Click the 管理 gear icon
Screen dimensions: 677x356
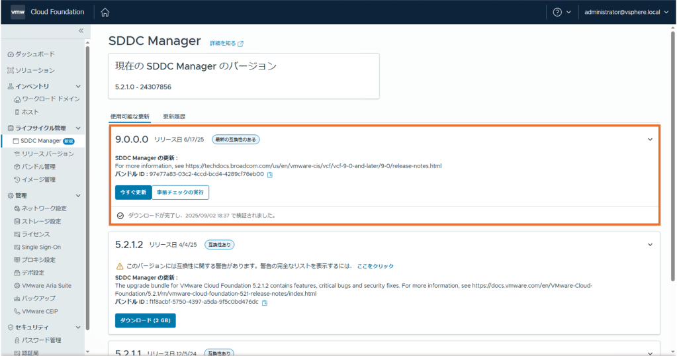point(11,195)
